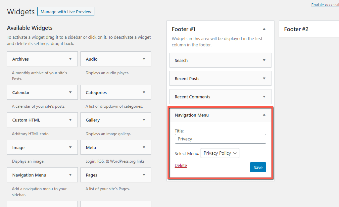Select the Custom HTML widget title
Image resolution: width=339 pixels, height=207 pixels.
[26, 120]
